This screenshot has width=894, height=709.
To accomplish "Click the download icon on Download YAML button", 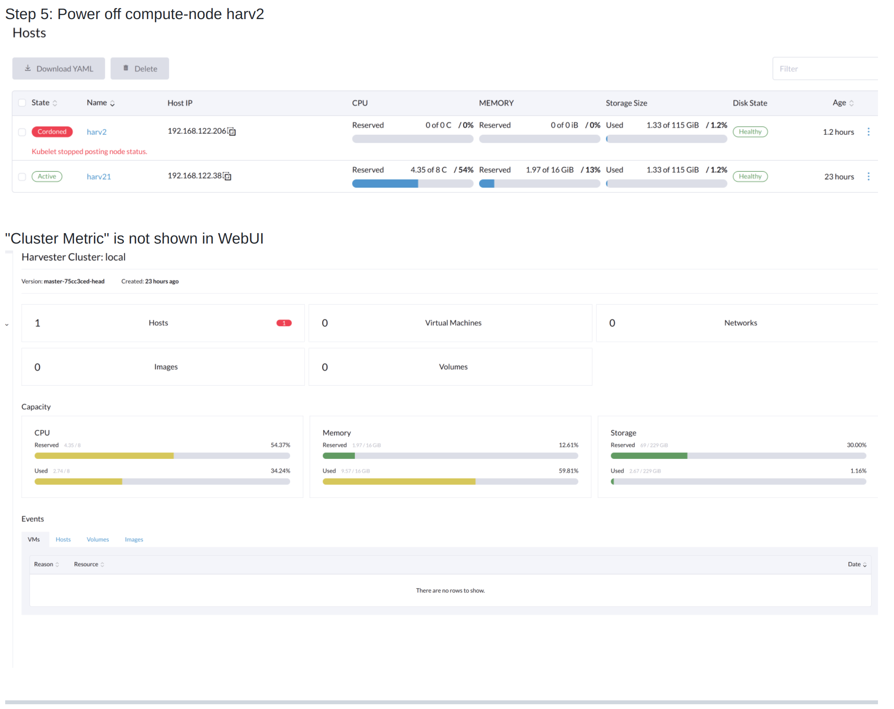I will (27, 68).
